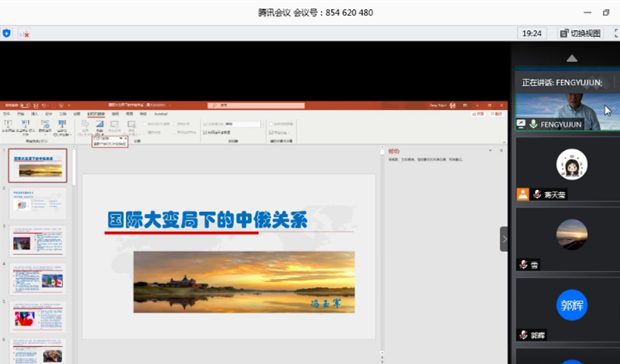Open the 文件 File menu
This screenshot has height=364, width=620.
[x=6, y=114]
